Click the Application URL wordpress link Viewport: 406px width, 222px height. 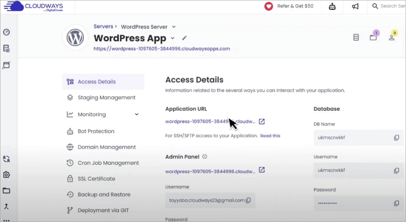pos(210,122)
